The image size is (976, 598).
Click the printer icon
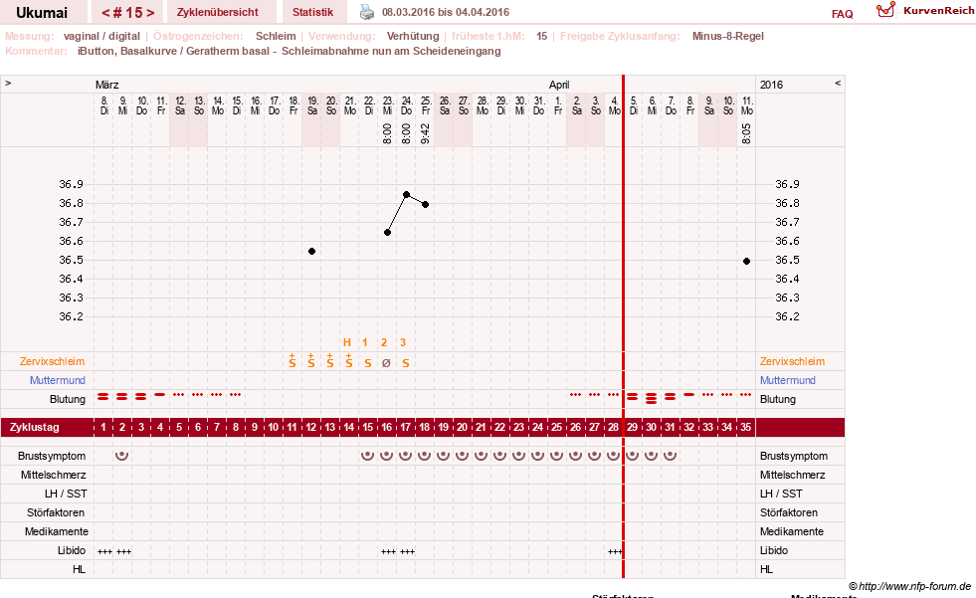click(x=367, y=12)
